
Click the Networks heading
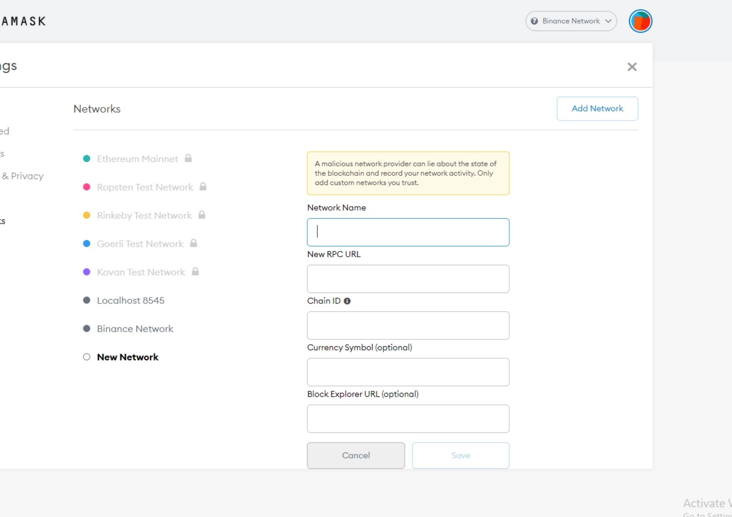[x=97, y=109]
